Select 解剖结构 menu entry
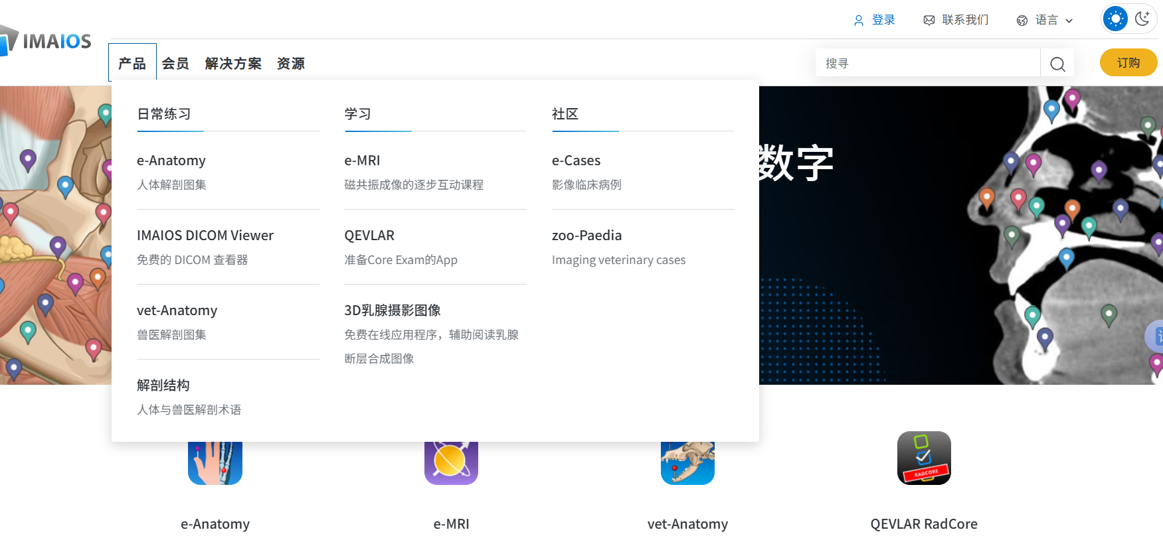The width and height of the screenshot is (1163, 540). tap(163, 385)
